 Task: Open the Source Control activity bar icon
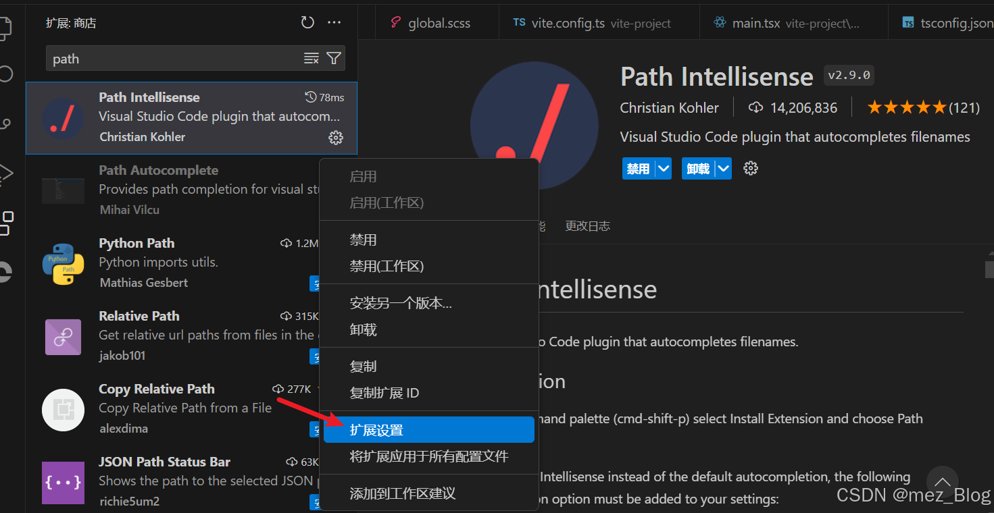[5, 124]
